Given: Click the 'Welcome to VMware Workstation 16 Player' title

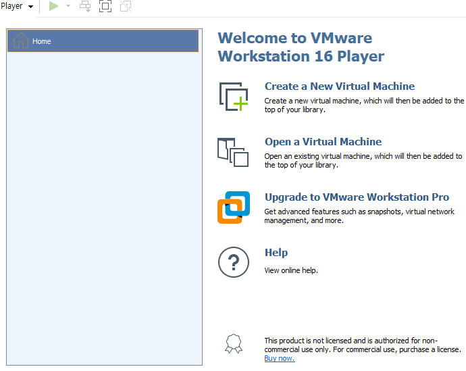Looking at the screenshot, I should 301,47.
